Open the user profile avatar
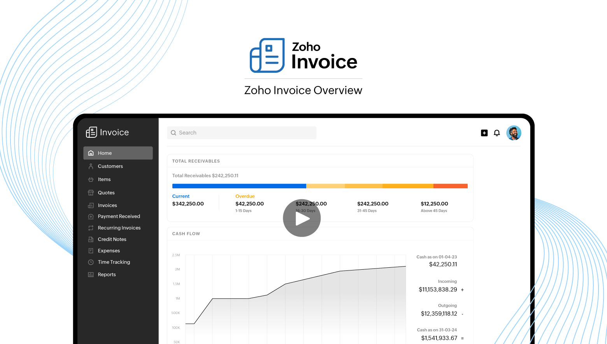The image size is (607, 344). [x=514, y=133]
